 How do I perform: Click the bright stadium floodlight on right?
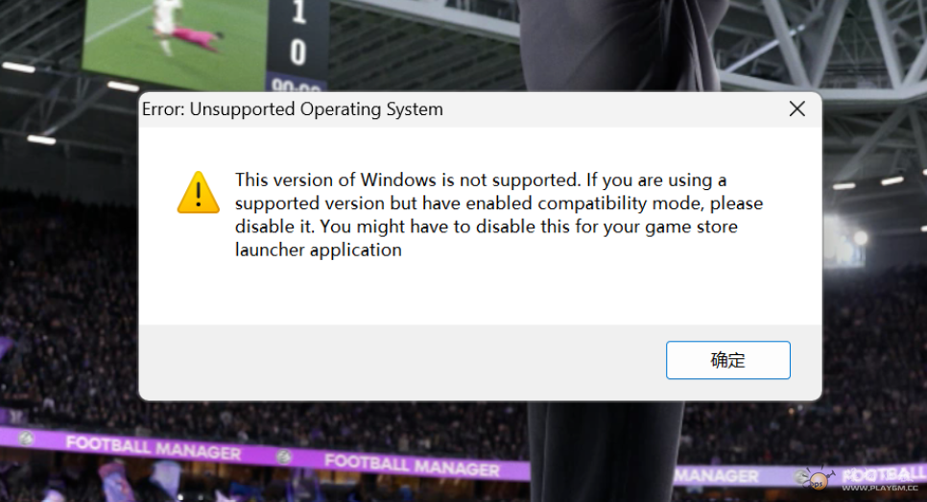coord(860,238)
